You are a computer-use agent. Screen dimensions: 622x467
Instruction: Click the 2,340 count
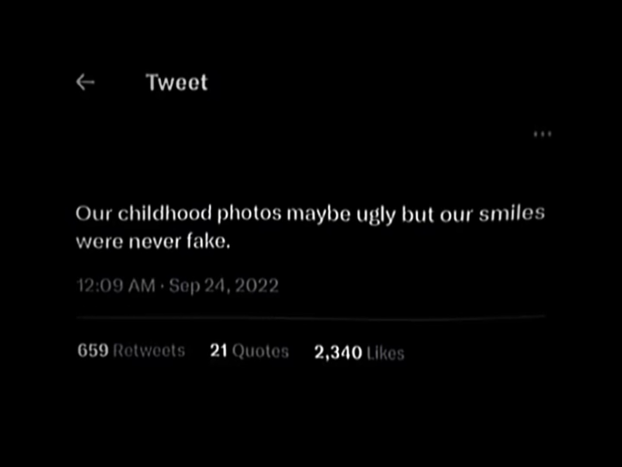(x=338, y=353)
